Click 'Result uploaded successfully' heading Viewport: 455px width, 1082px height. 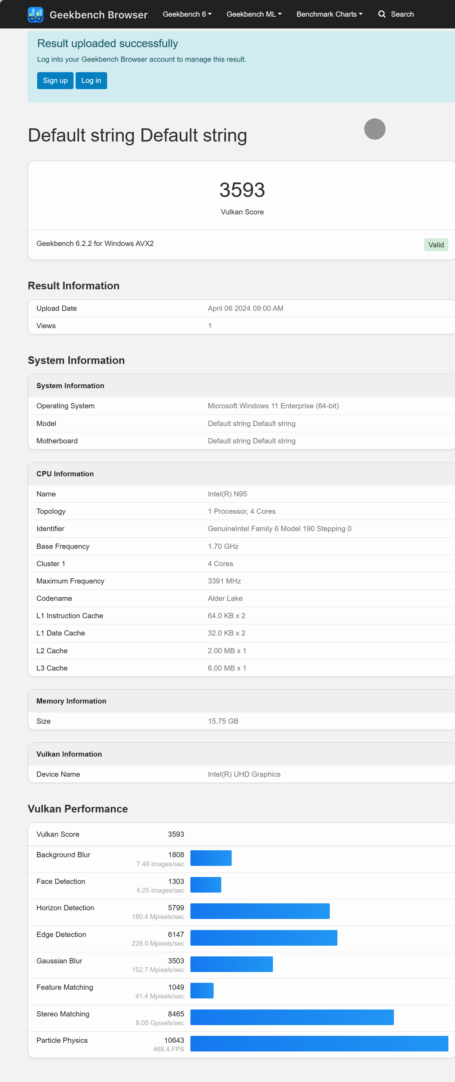pos(108,44)
